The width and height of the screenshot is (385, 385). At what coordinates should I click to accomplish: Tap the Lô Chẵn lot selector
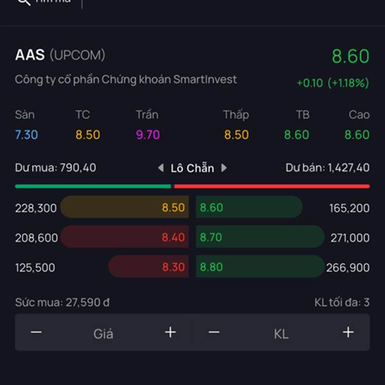coord(192,168)
